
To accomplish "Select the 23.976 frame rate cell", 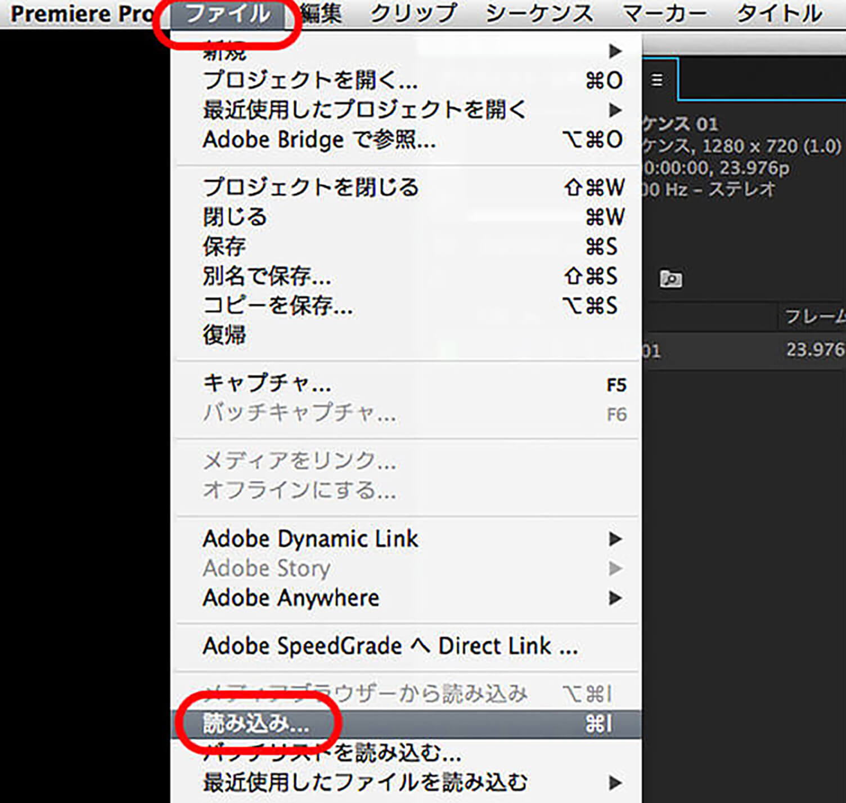I will [x=816, y=350].
